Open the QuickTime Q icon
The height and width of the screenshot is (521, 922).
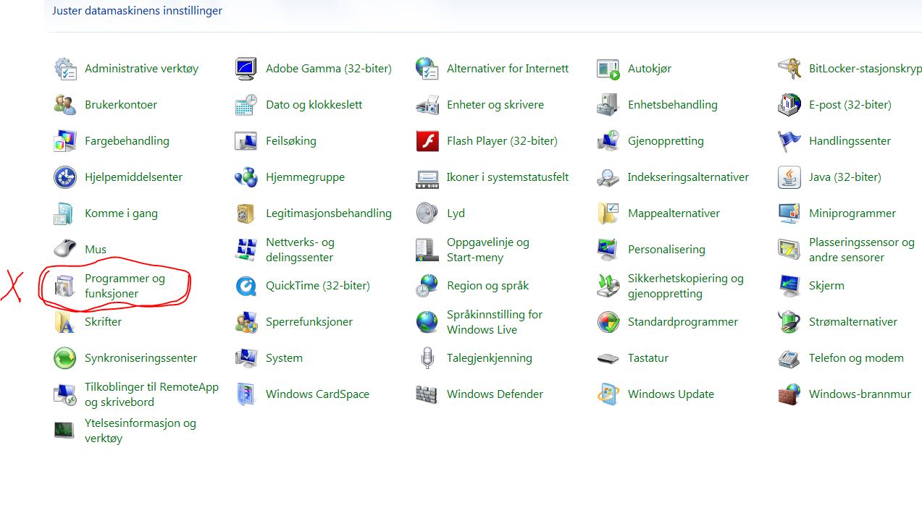click(246, 286)
